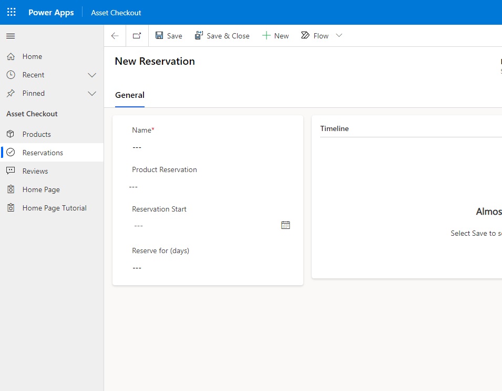502x391 pixels.
Task: Go back using the back arrow
Action: pyautogui.click(x=115, y=35)
